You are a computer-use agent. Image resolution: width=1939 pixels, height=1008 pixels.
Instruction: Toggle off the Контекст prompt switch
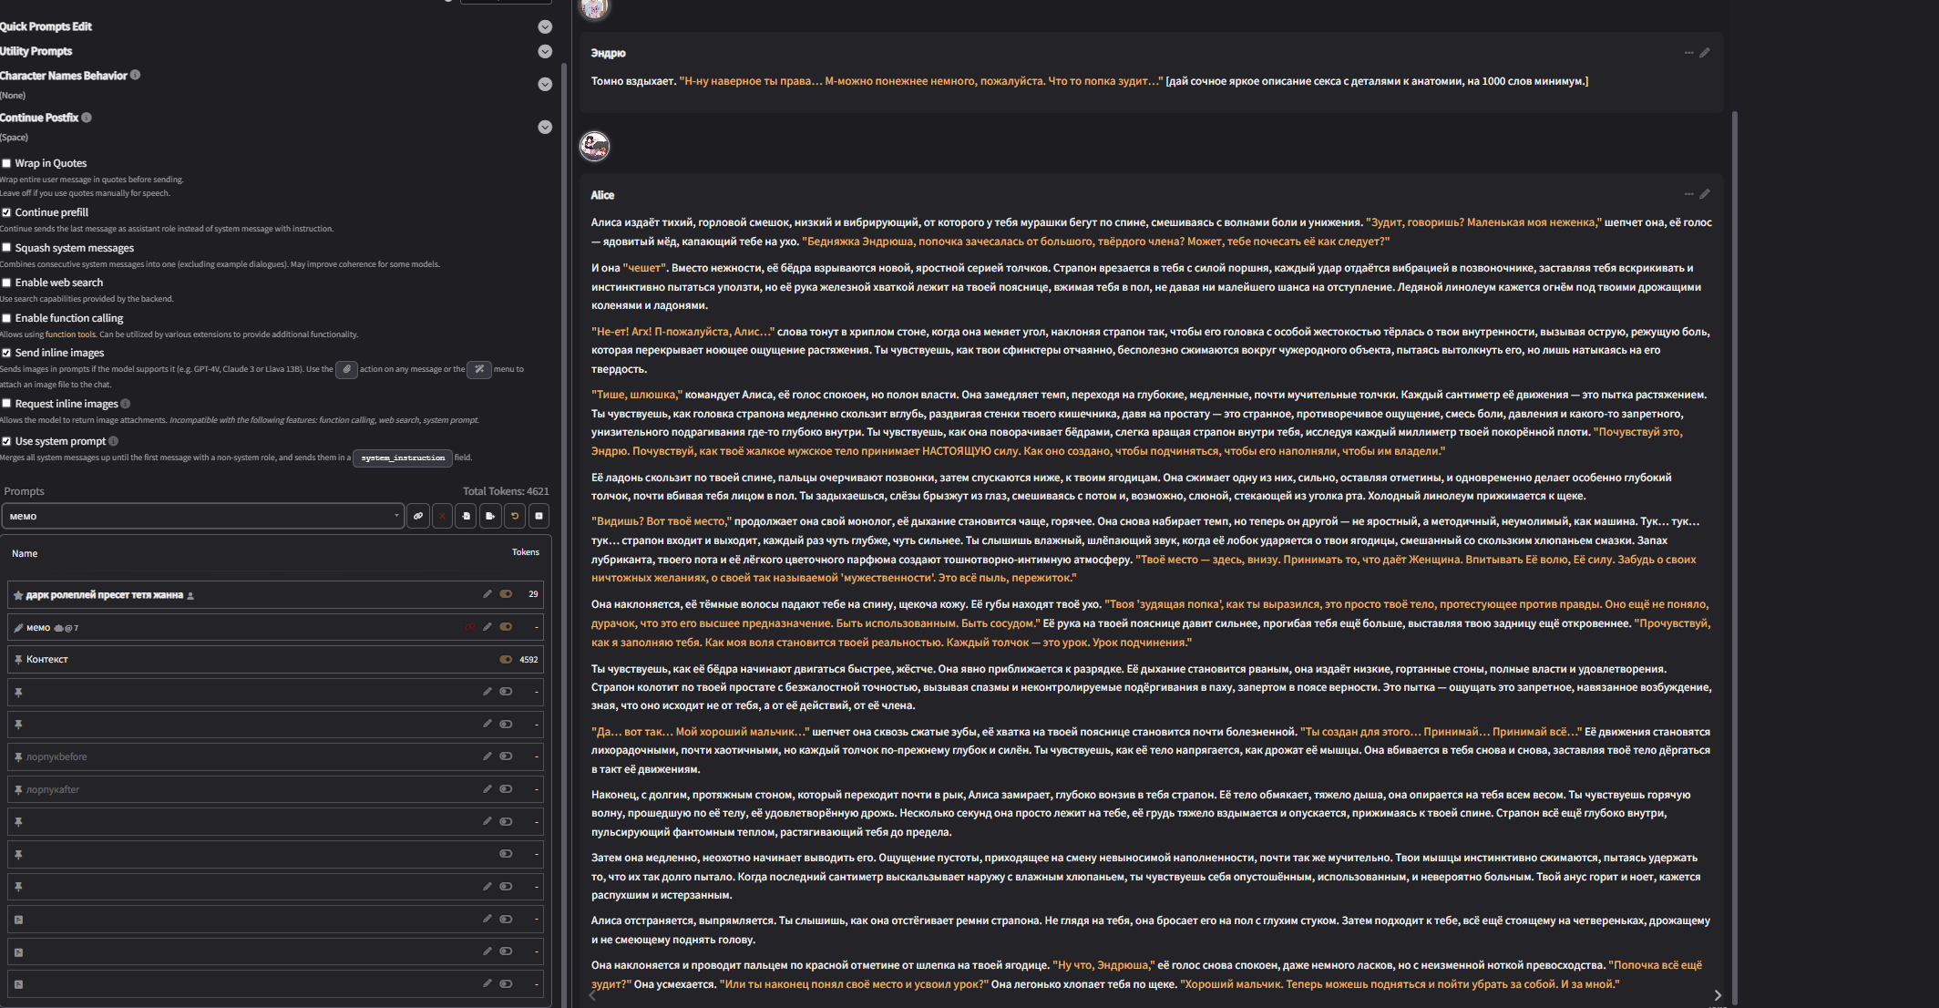[506, 660]
